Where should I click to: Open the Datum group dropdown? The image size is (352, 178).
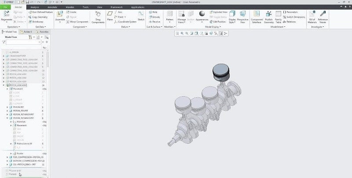point(125,27)
